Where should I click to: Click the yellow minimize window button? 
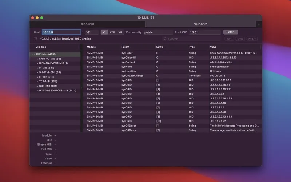[x=37, y=17]
